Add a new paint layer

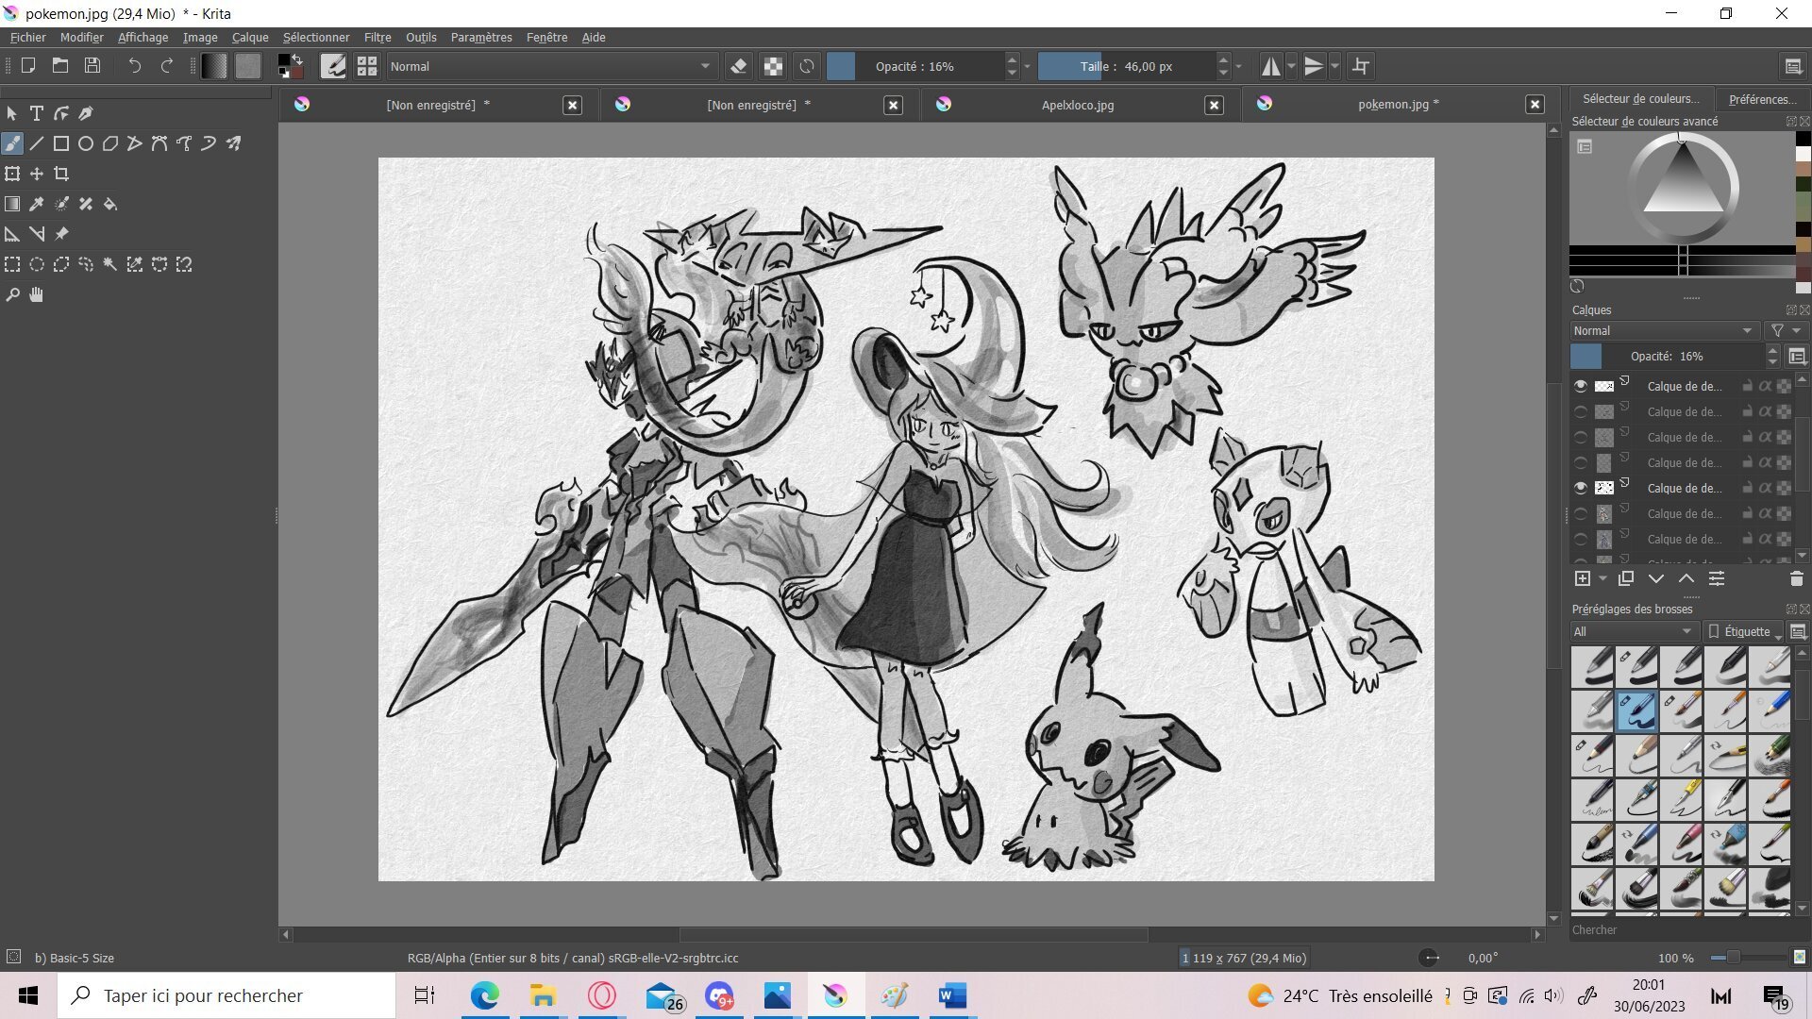[x=1583, y=578]
